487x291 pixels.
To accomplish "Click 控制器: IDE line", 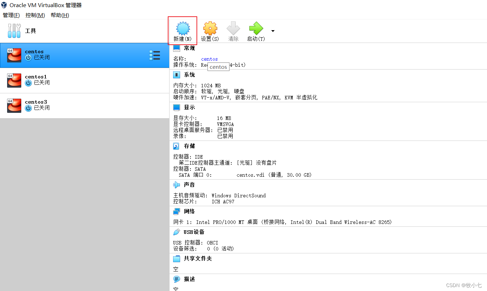I will [188, 157].
